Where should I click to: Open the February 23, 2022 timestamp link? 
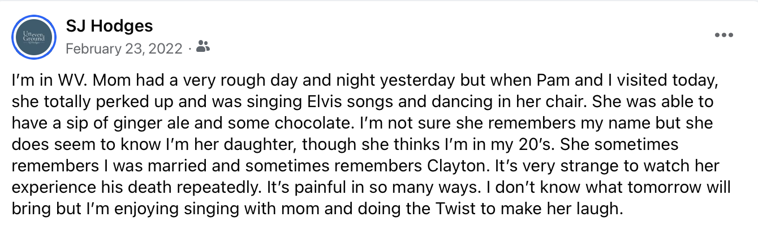124,48
